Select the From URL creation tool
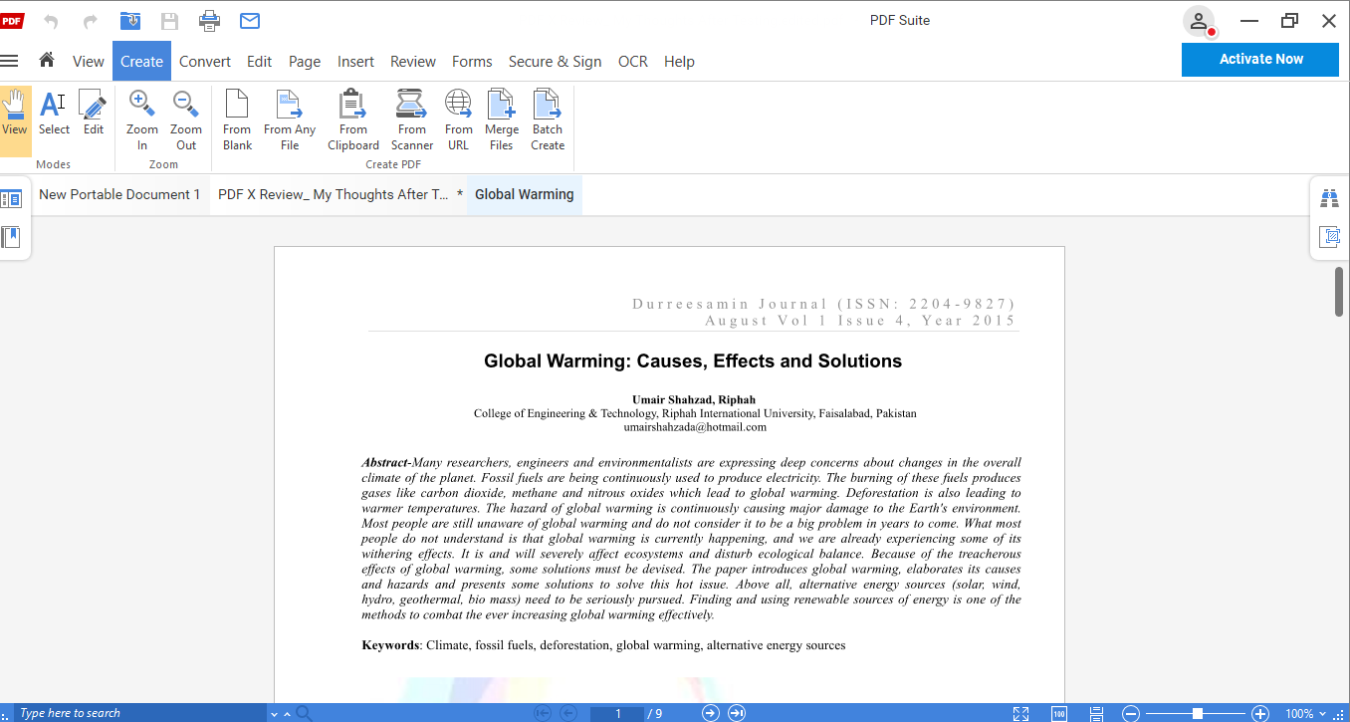 point(458,118)
